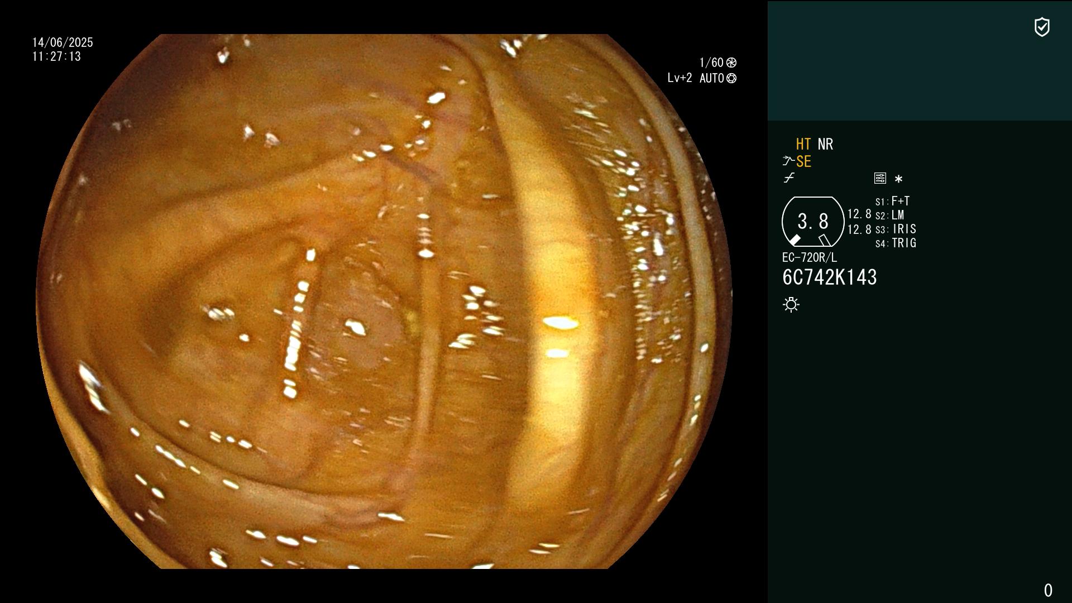Click the S3: IRIS switch assignment

896,229
